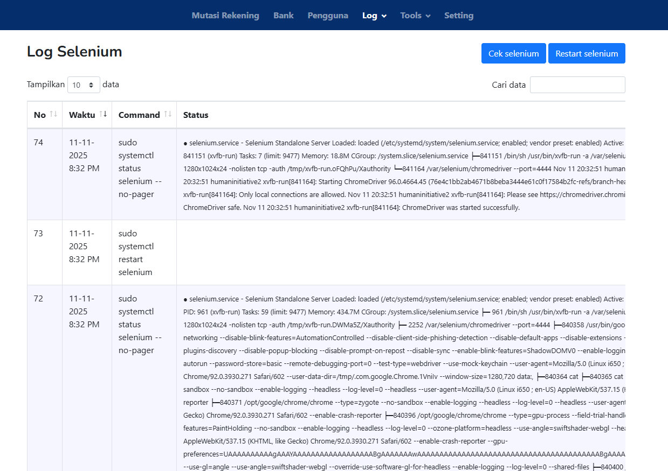Open the Setting page
The image size is (668, 471).
coord(459,16)
